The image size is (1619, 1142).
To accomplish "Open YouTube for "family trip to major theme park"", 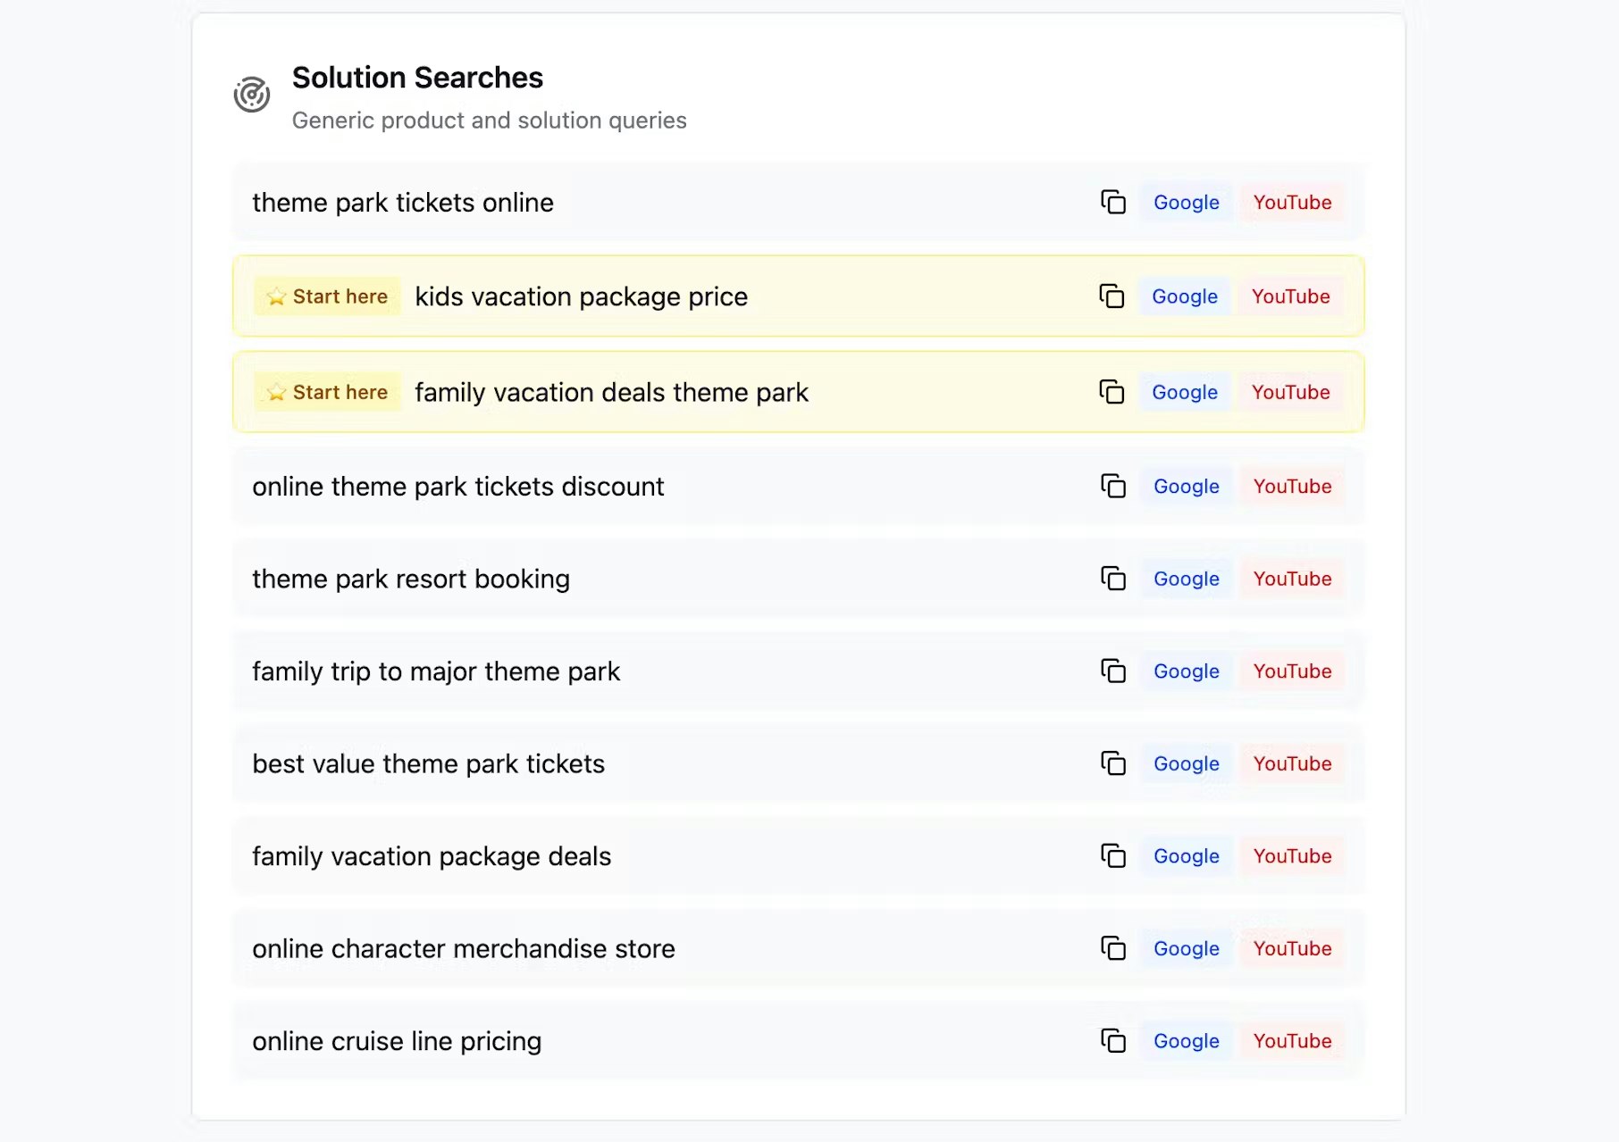I will coord(1293,671).
